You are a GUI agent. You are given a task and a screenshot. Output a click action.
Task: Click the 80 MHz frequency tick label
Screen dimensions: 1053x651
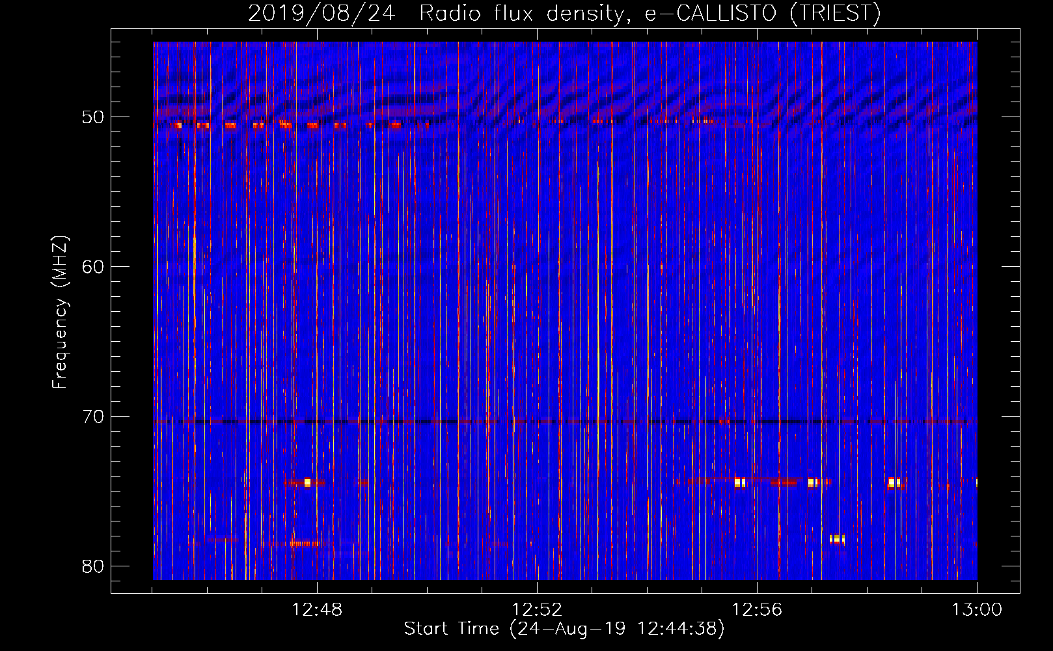tap(93, 566)
